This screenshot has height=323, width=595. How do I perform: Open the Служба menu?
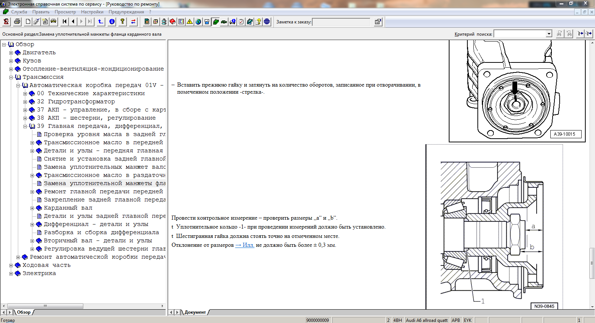click(x=19, y=12)
